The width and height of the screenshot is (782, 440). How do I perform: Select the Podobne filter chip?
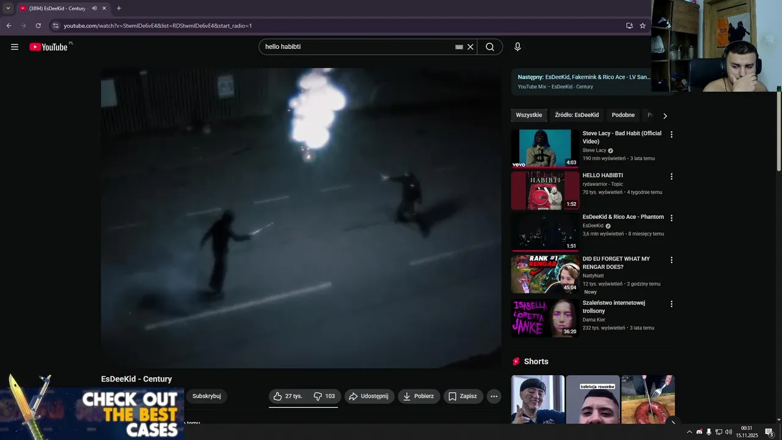click(623, 115)
